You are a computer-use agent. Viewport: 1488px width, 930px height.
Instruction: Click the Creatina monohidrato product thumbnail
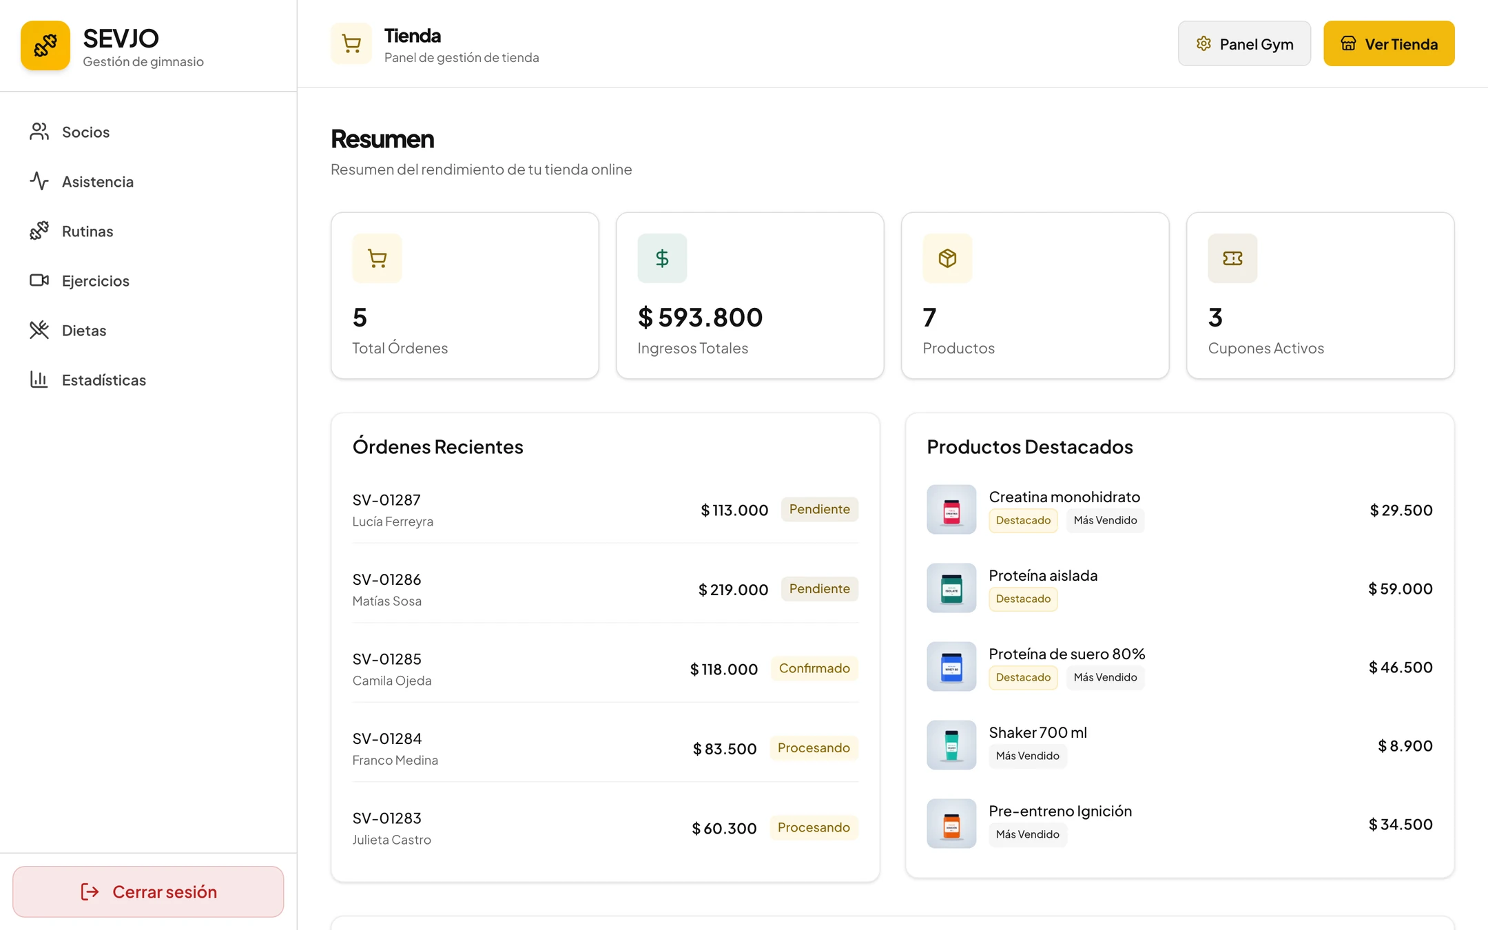[x=951, y=510]
